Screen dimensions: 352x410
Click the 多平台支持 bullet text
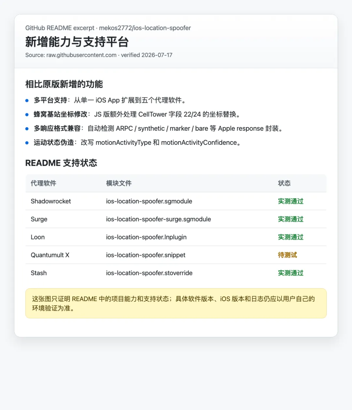(x=111, y=100)
